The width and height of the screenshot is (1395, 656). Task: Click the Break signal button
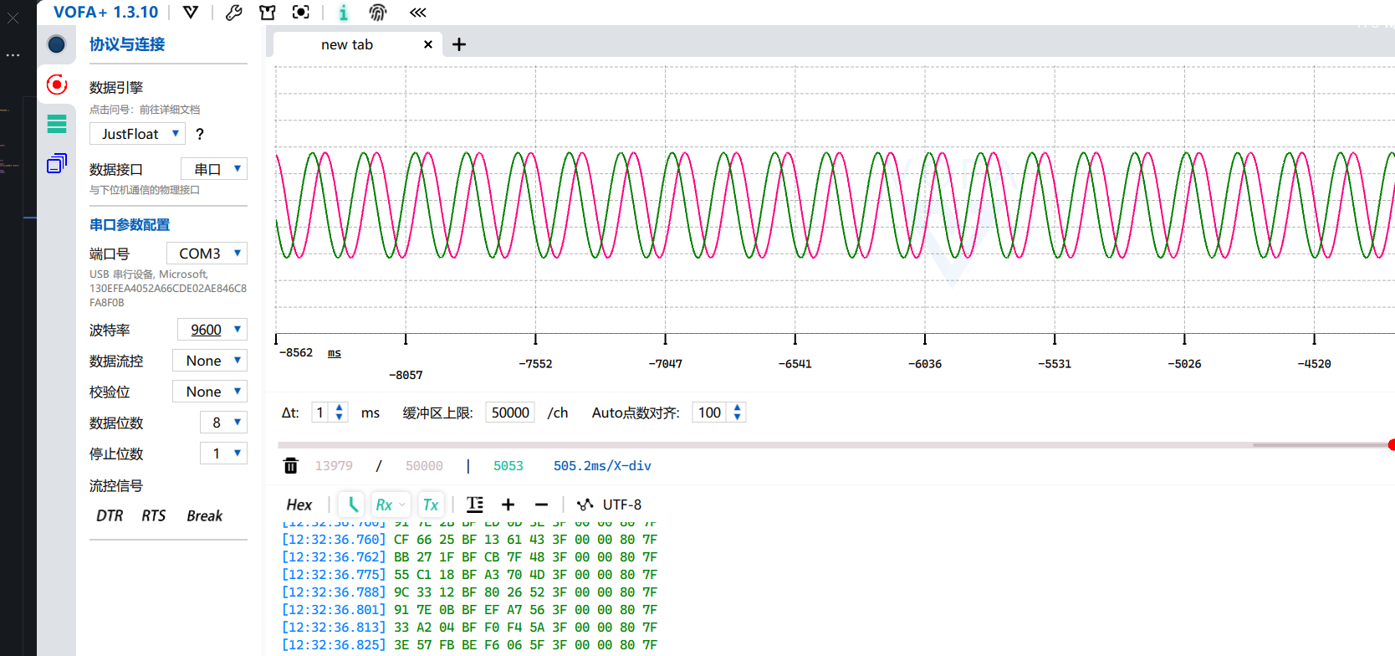tap(205, 515)
